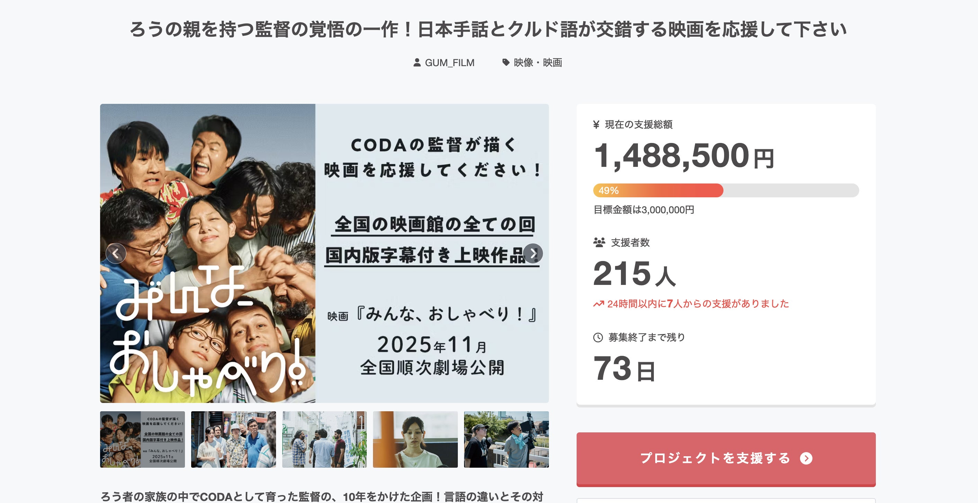
Task: Select the second thumbnail with street group
Action: click(233, 439)
